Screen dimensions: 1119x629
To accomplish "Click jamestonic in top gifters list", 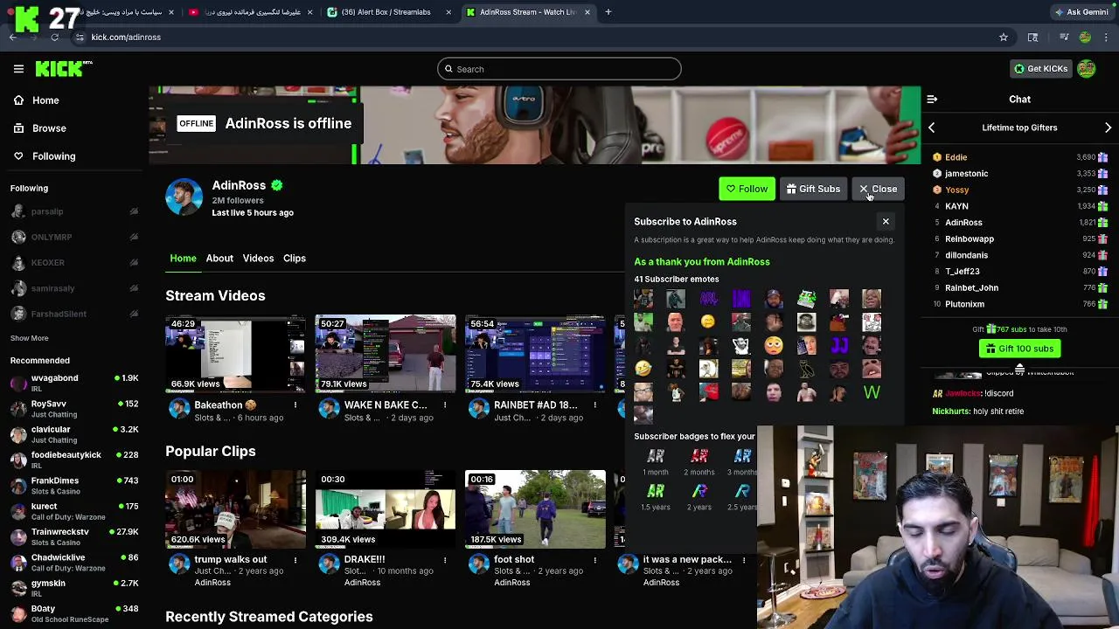I will pos(966,174).
